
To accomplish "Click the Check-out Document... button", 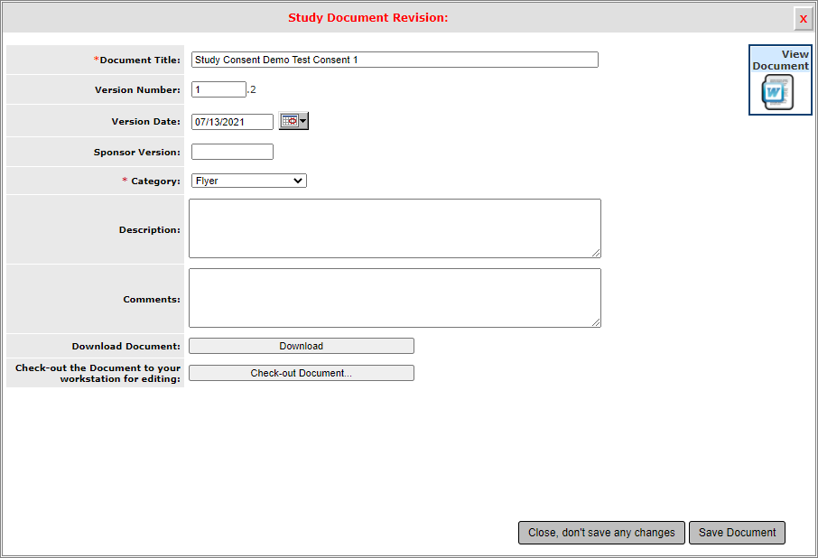I will click(302, 373).
